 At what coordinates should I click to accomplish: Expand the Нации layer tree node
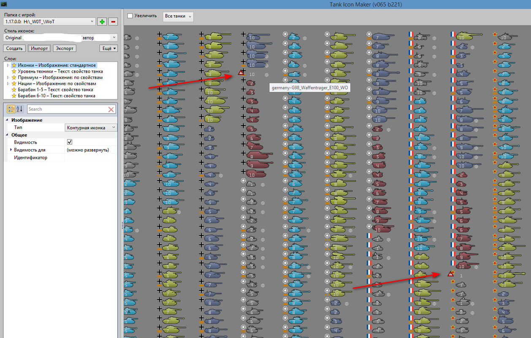[8, 84]
